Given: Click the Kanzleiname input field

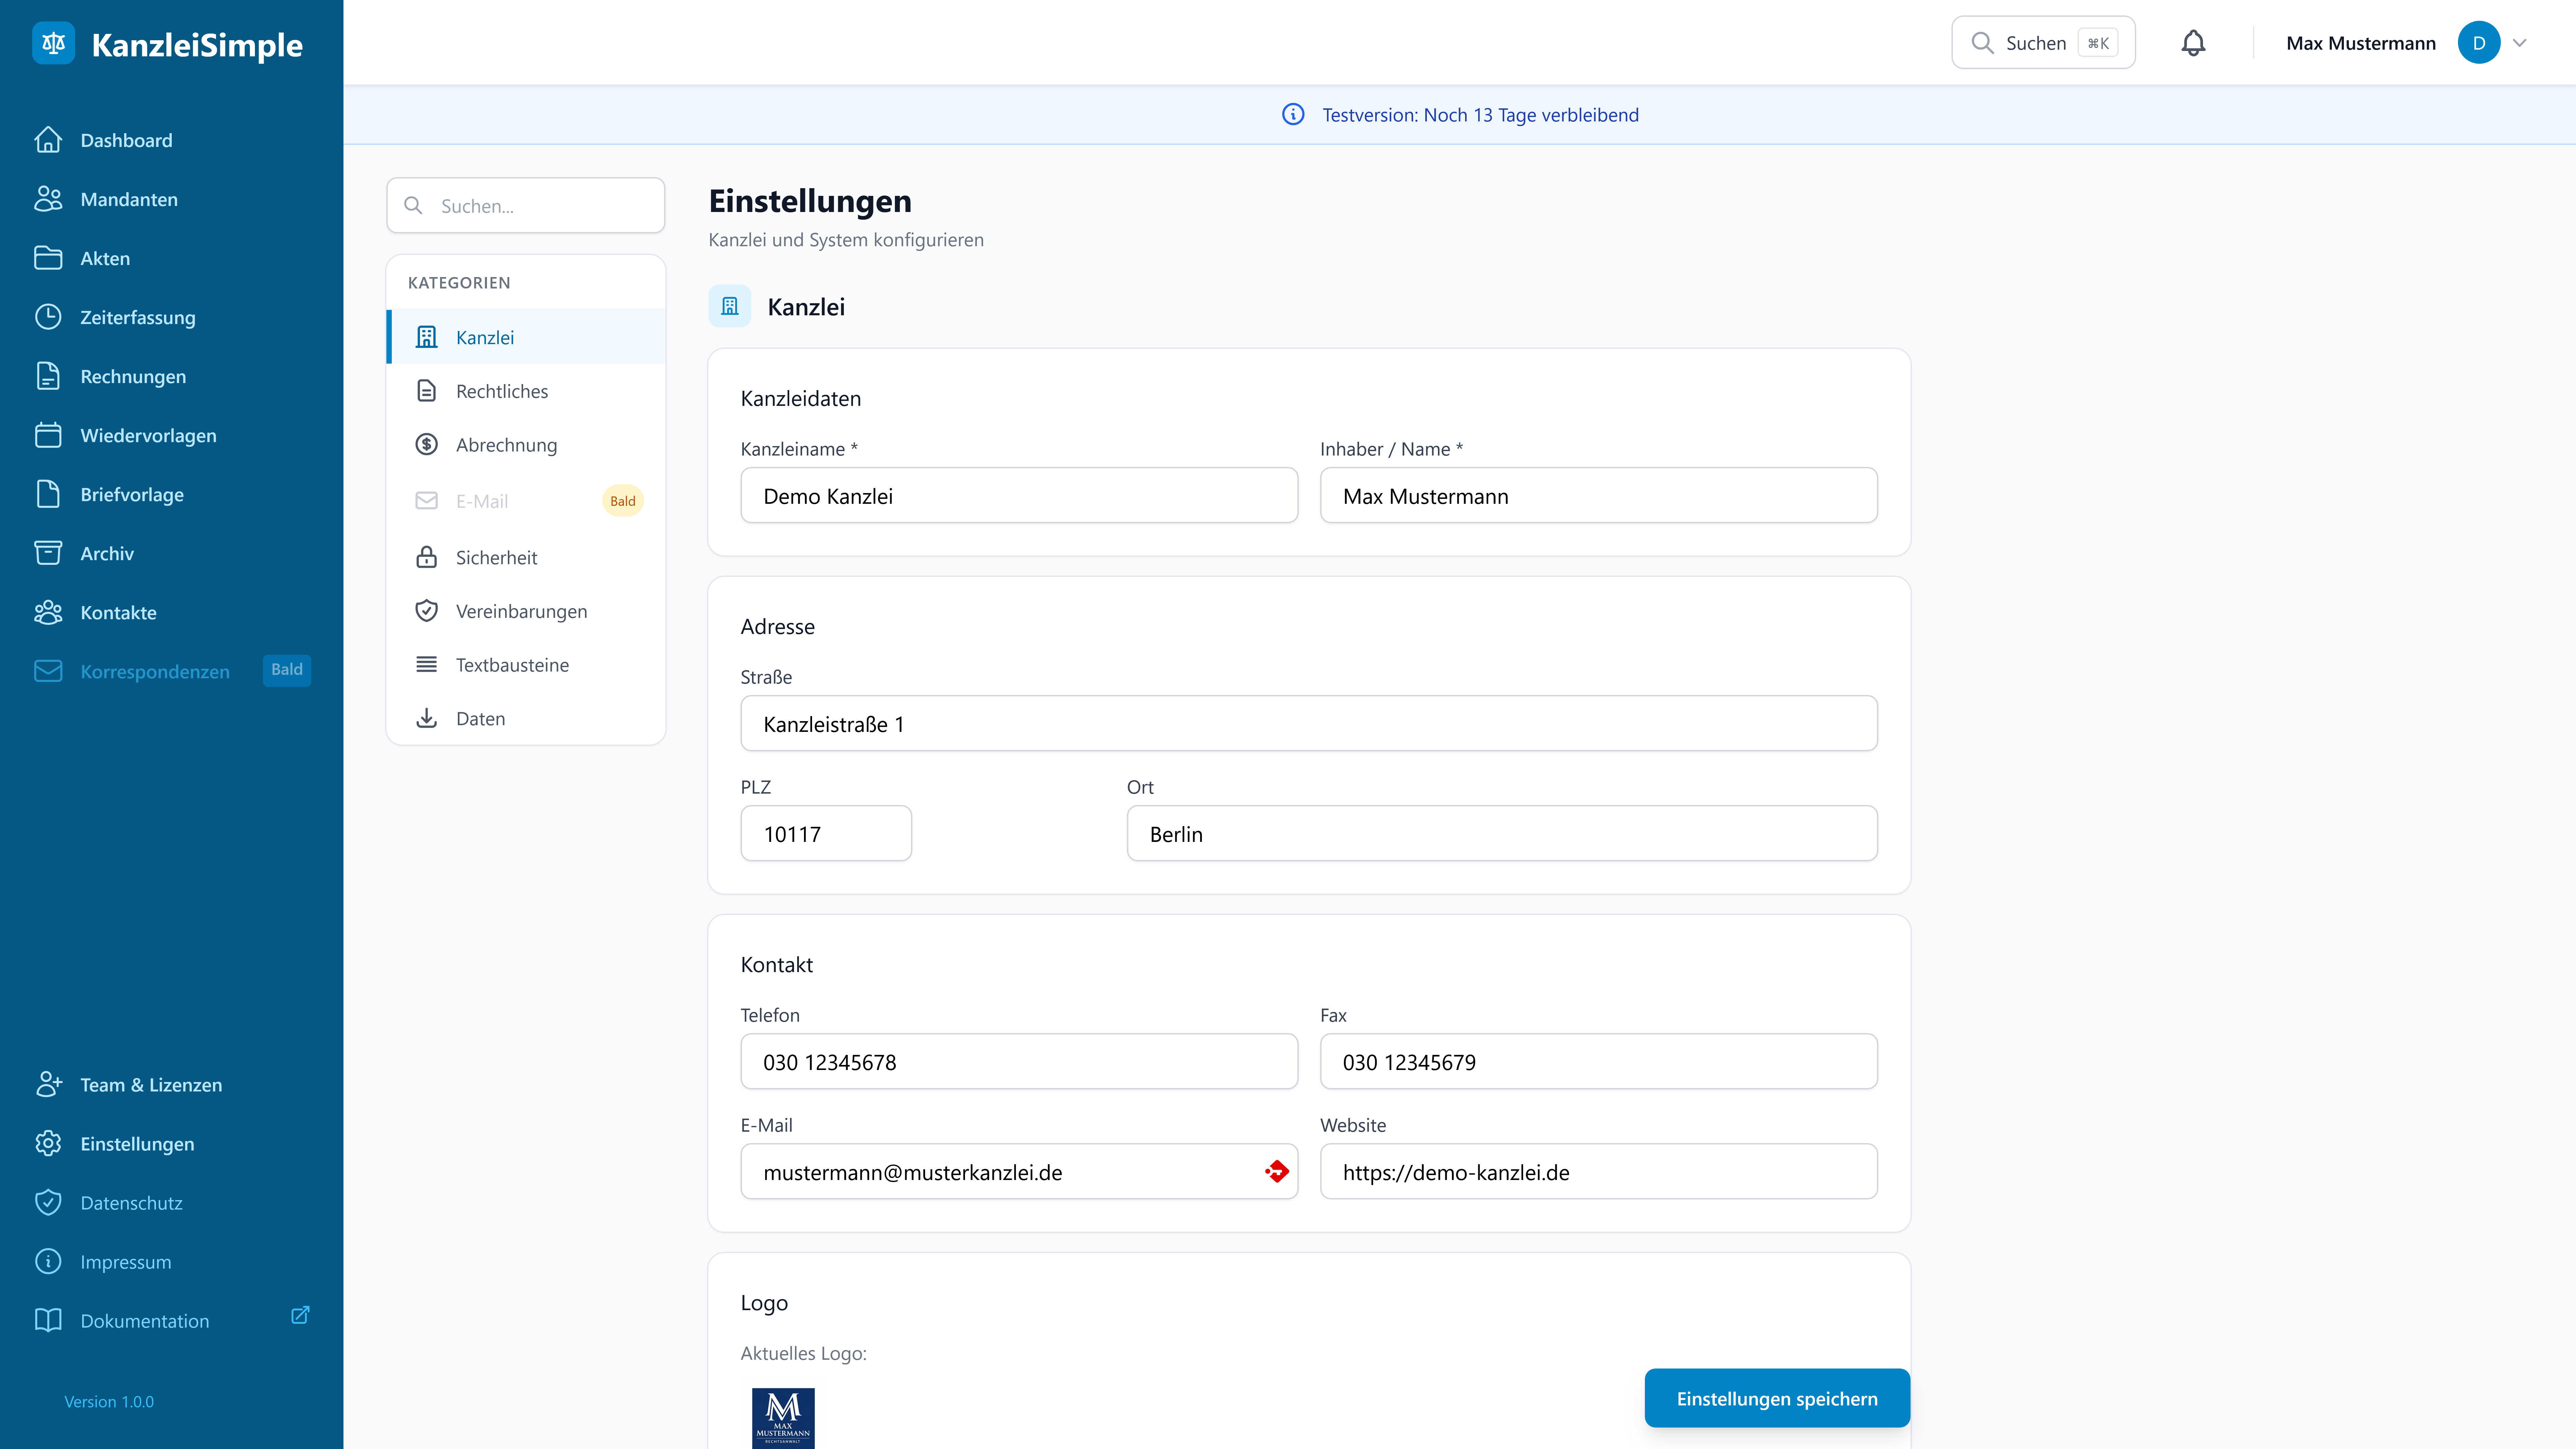Looking at the screenshot, I should [1018, 496].
